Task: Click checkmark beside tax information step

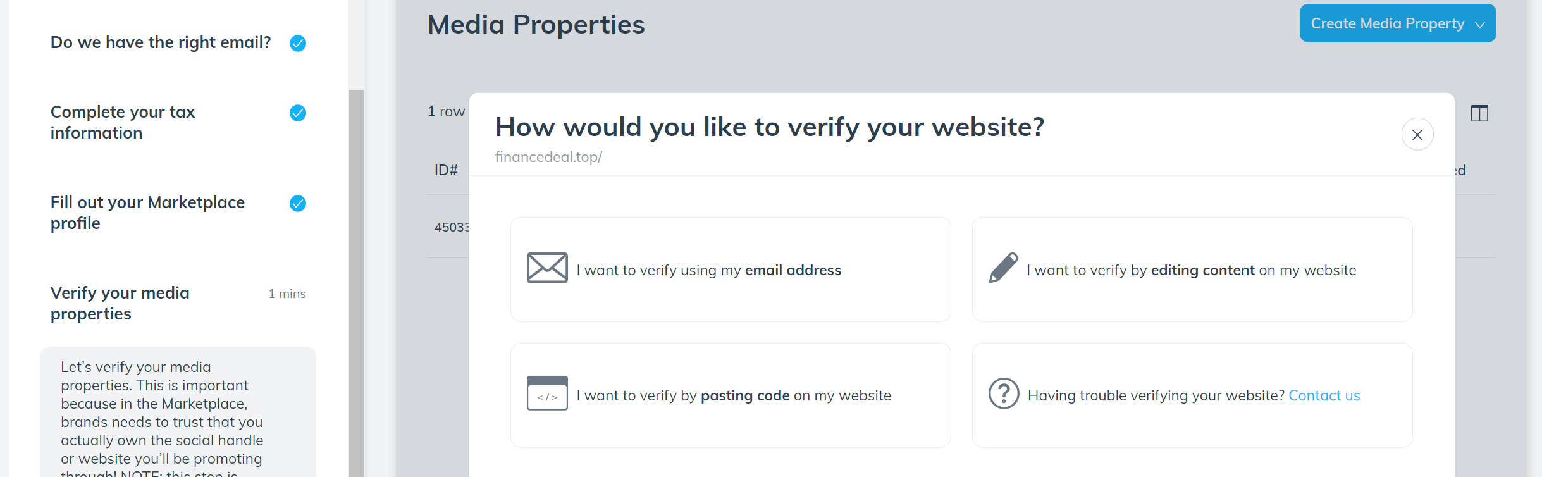Action: pyautogui.click(x=298, y=113)
